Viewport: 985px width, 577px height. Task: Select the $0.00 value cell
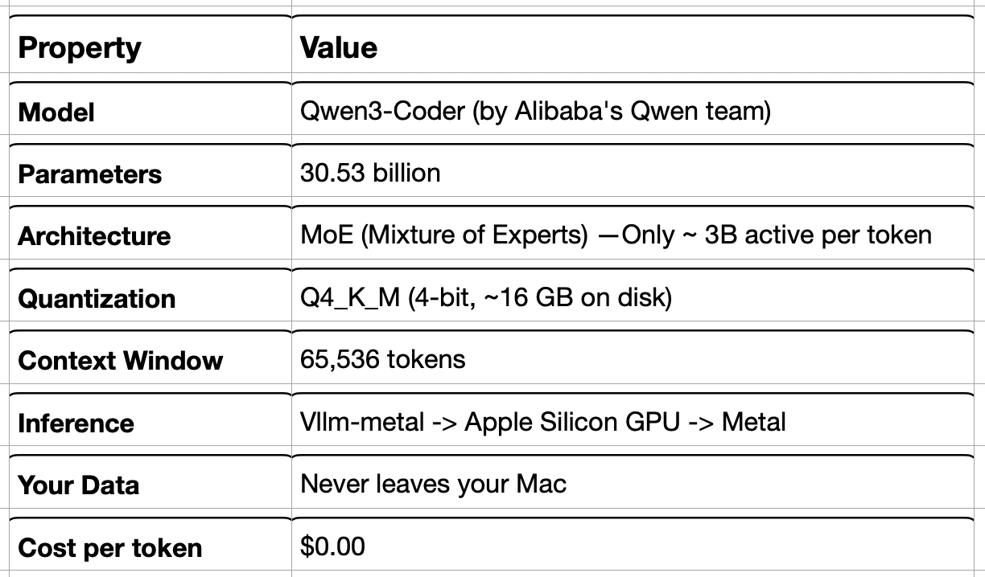633,547
